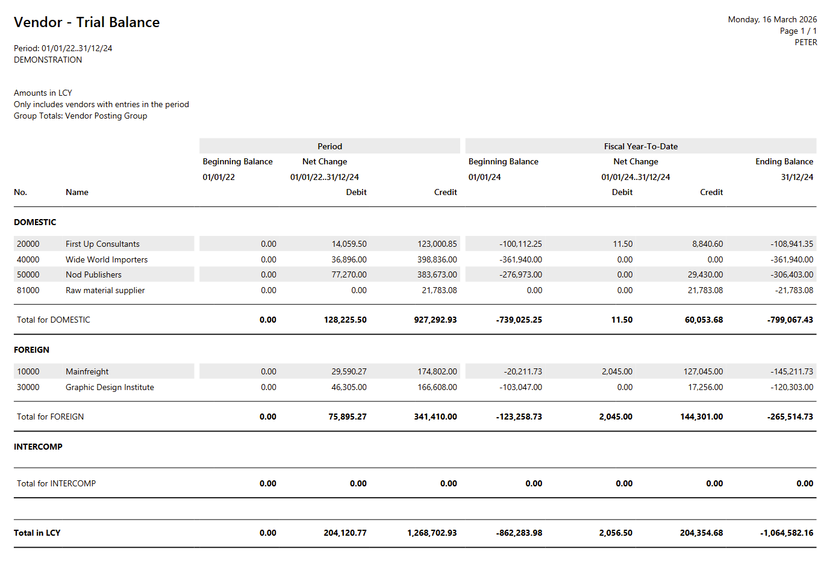Select the Ending Balance column header
This screenshot has height=561, width=818.
coord(784,161)
